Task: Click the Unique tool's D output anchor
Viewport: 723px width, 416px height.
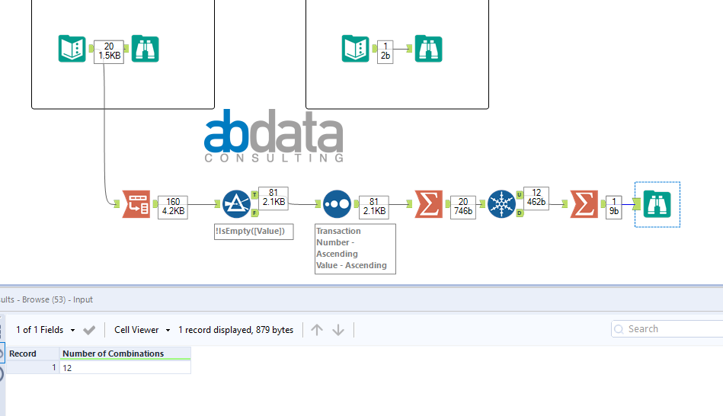Action: (520, 213)
